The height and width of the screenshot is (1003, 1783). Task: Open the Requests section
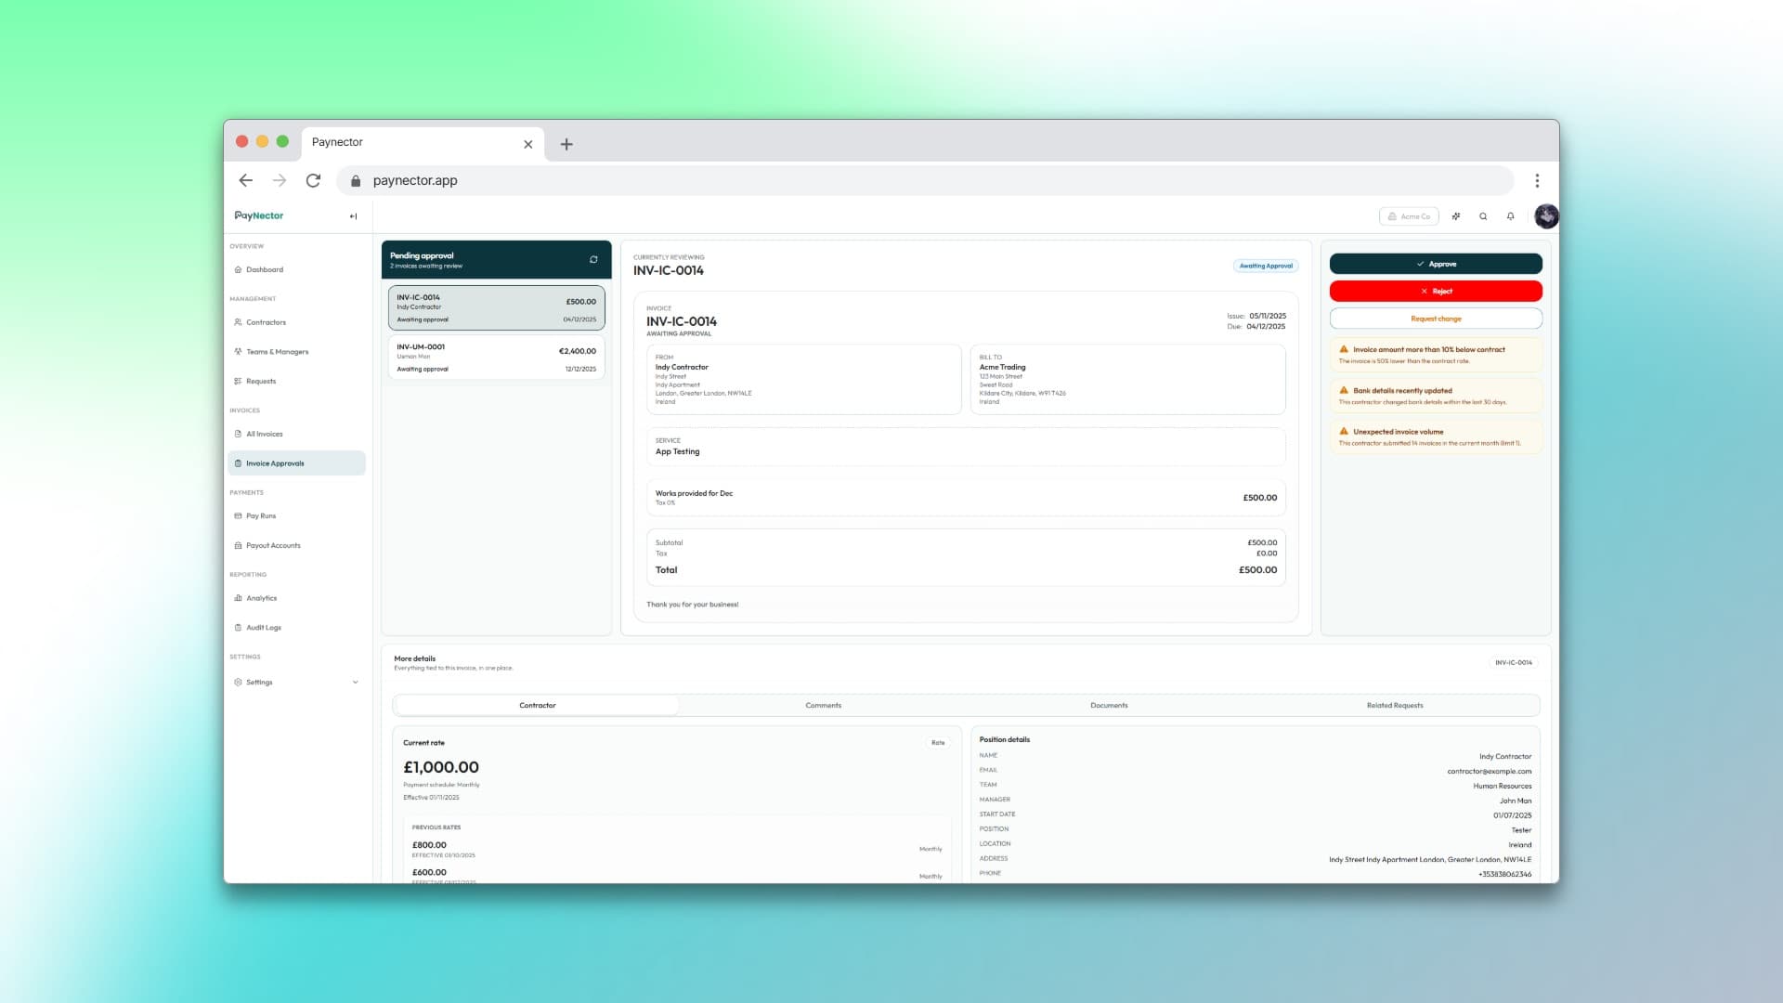[260, 381]
